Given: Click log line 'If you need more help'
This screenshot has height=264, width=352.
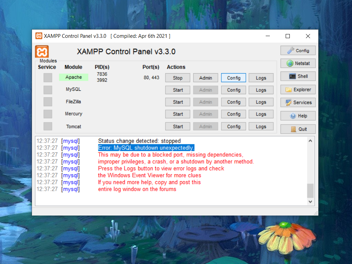Looking at the screenshot, I should [149, 182].
